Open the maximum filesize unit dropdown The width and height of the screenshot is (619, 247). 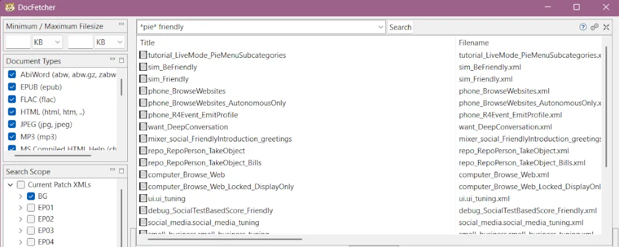109,42
